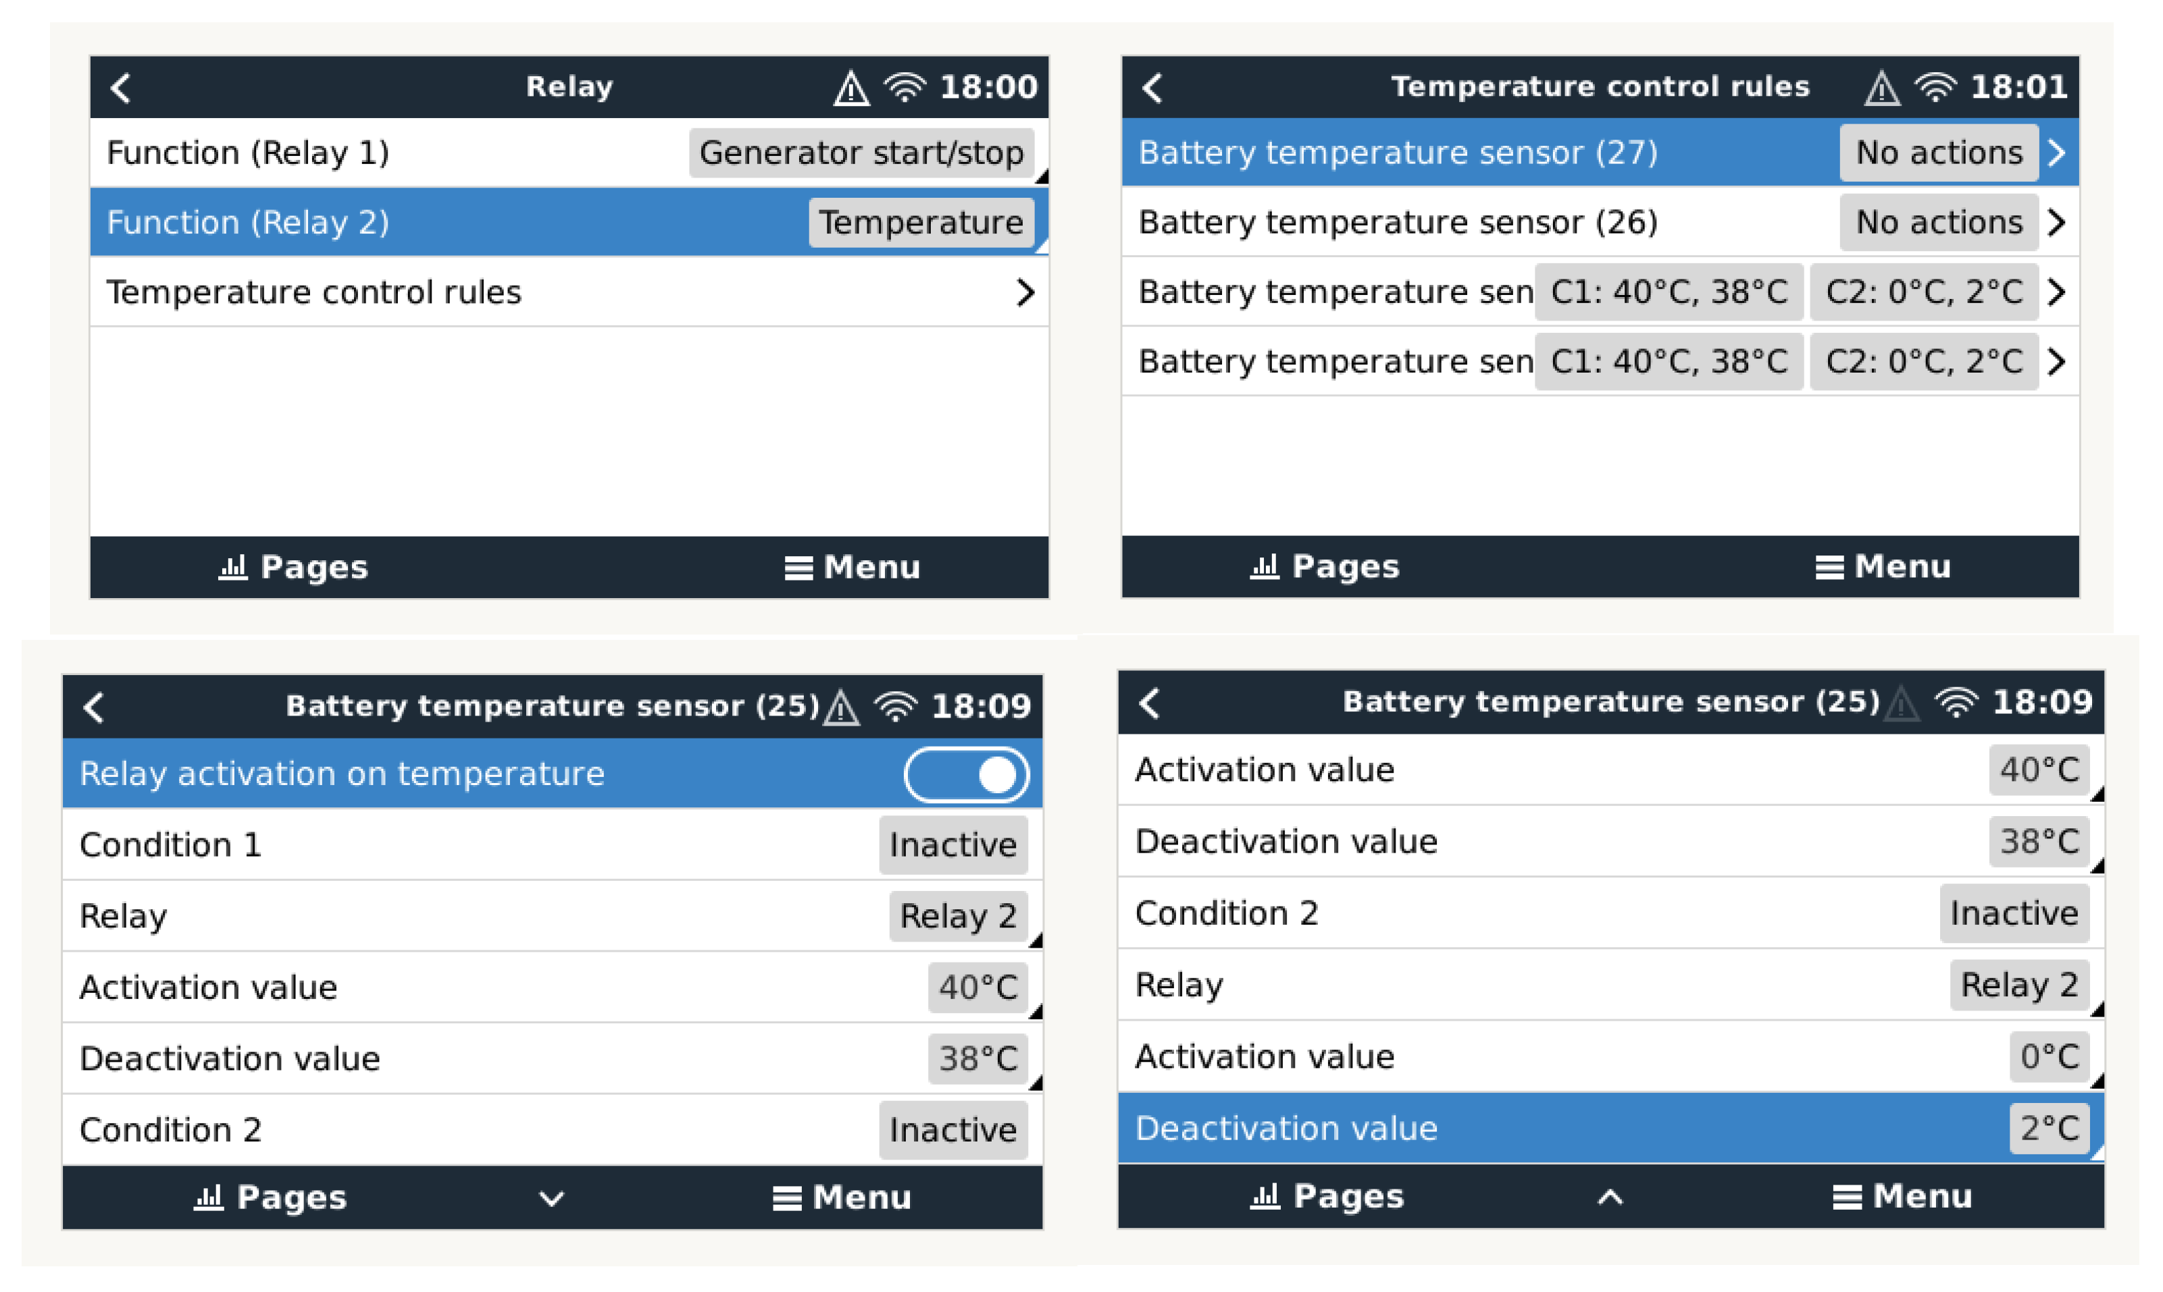Expand the Temperature control rules entry
This screenshot has height=1292, width=2163.
point(1025,292)
